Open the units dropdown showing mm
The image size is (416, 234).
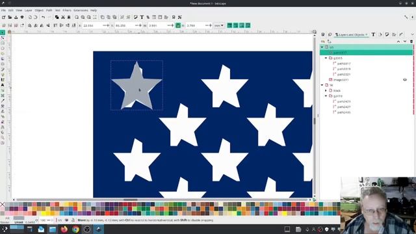219,25
